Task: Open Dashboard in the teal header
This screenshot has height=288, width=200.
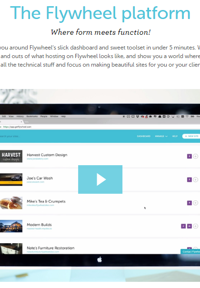Action: point(144,136)
